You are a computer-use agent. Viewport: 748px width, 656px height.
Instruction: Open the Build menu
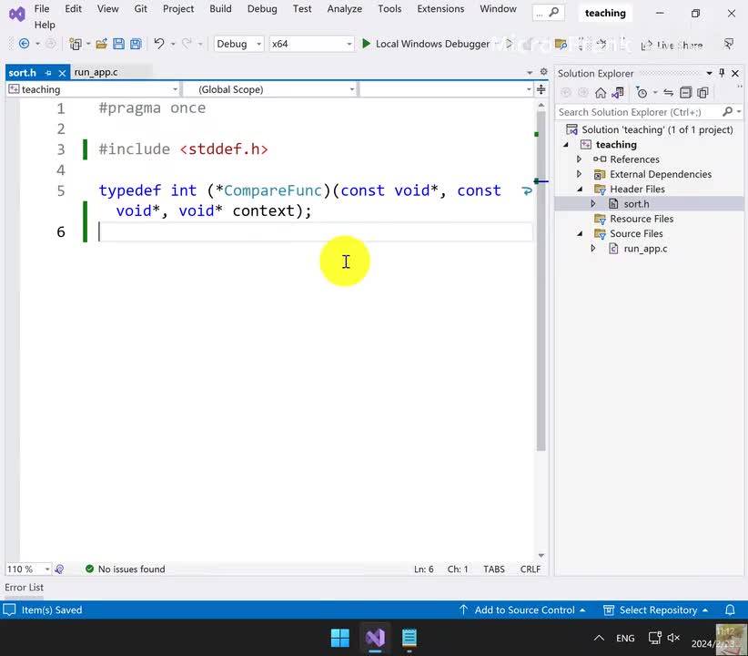coord(220,8)
